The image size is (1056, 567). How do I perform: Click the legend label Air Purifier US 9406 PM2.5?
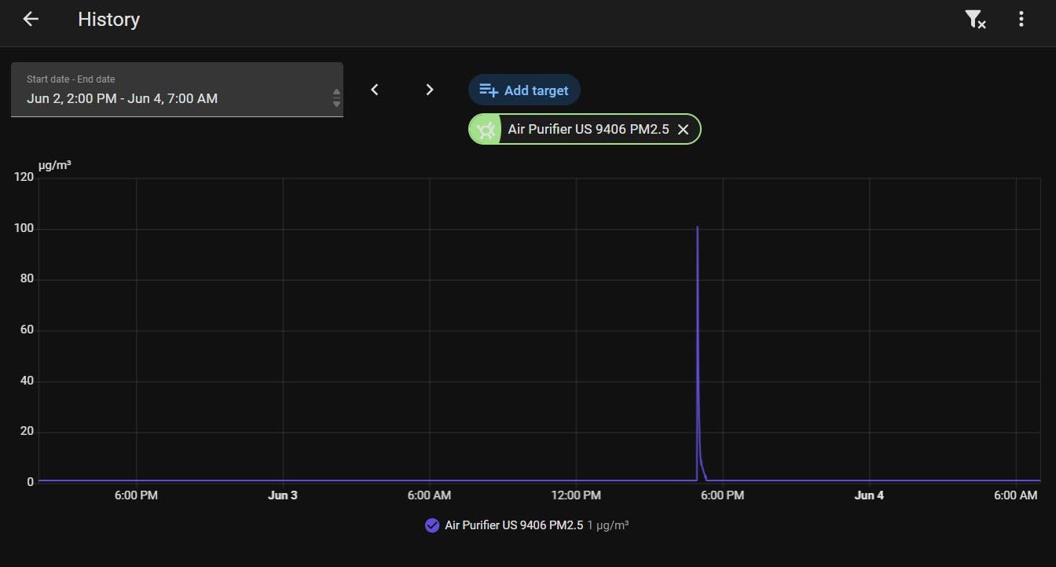[x=514, y=525]
